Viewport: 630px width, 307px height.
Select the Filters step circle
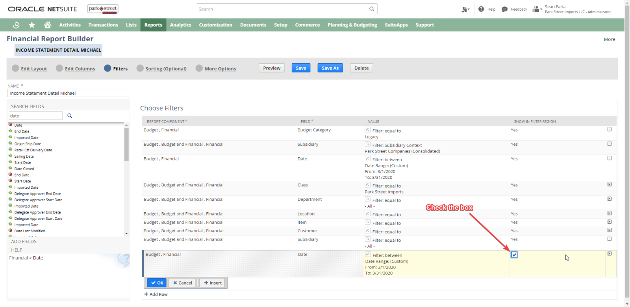point(107,68)
